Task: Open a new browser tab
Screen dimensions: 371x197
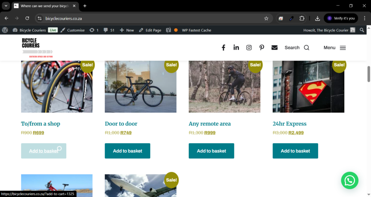Action: point(85,6)
